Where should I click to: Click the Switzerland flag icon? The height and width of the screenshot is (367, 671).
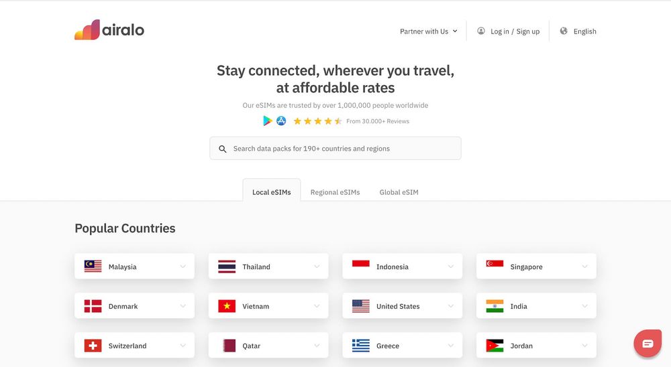[x=93, y=346]
